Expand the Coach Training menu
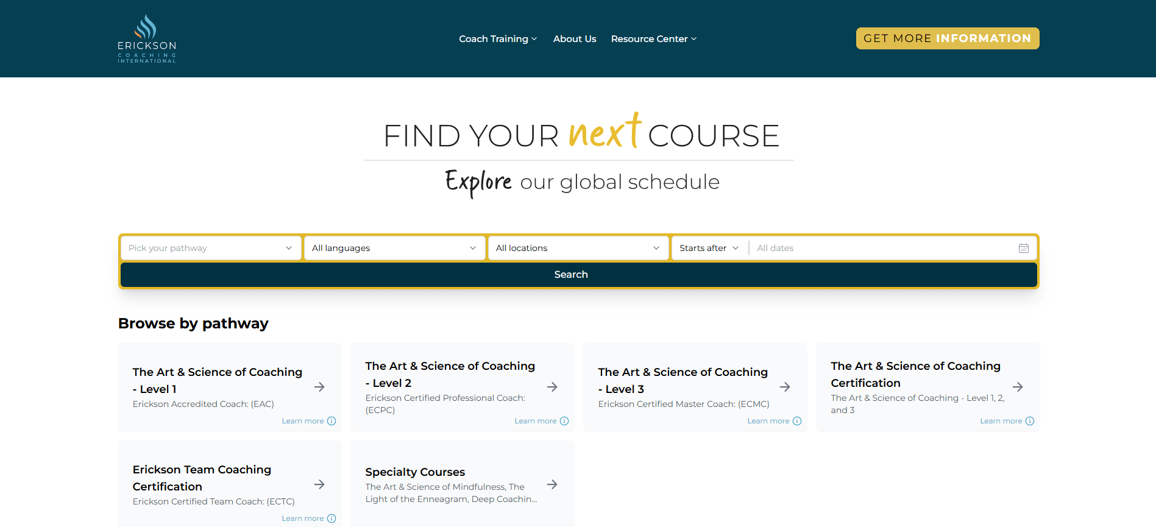 click(498, 39)
